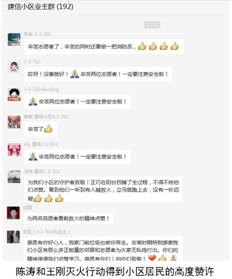
Task: Click 敏敏 建信小区4-1-702's avatar
Action: click(x=14, y=122)
